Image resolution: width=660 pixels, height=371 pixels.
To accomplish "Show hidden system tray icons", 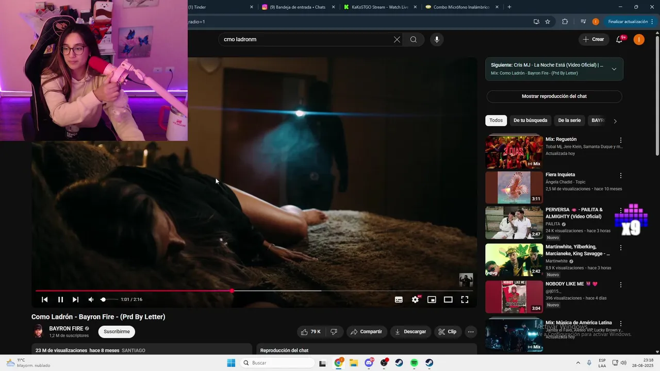I will [577, 363].
